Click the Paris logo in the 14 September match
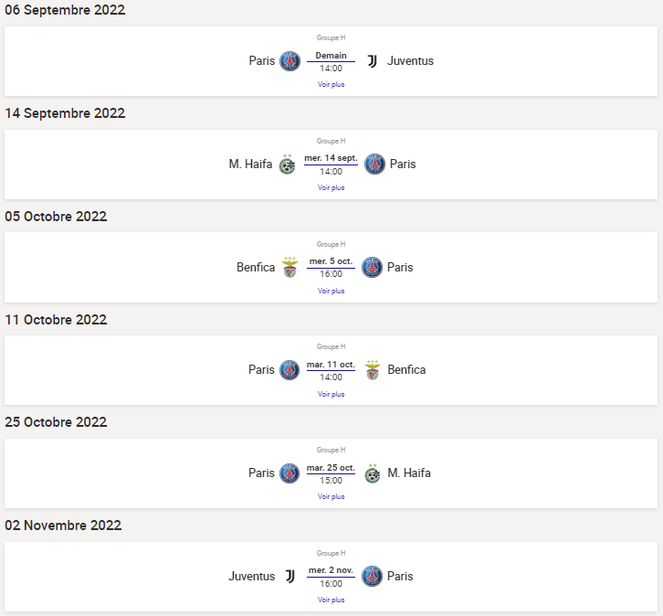This screenshot has width=663, height=616. coord(374,165)
